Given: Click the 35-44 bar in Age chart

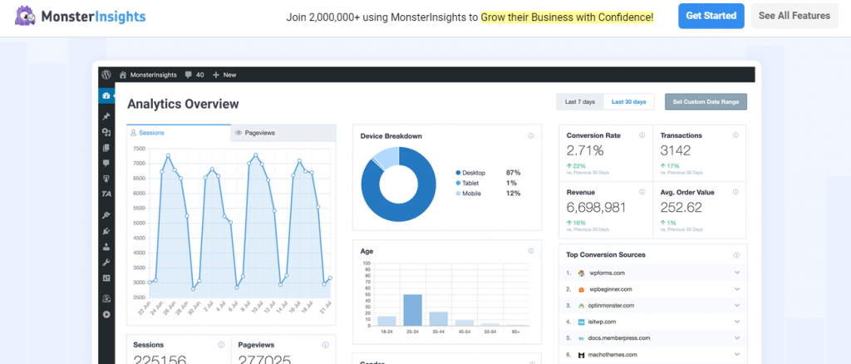Looking at the screenshot, I should coord(438,319).
